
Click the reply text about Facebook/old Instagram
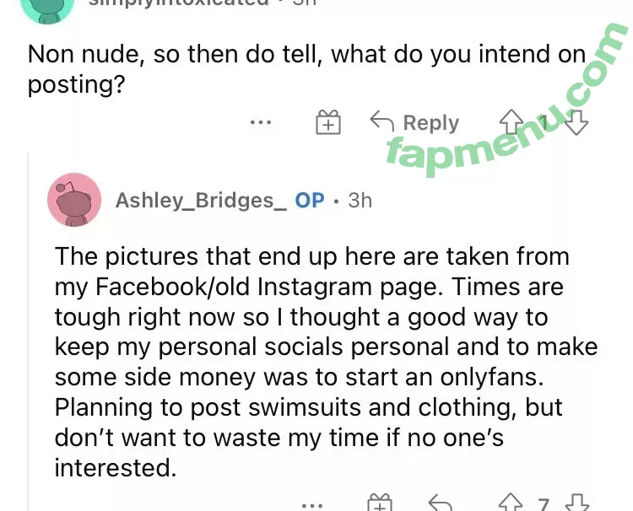coord(326,362)
